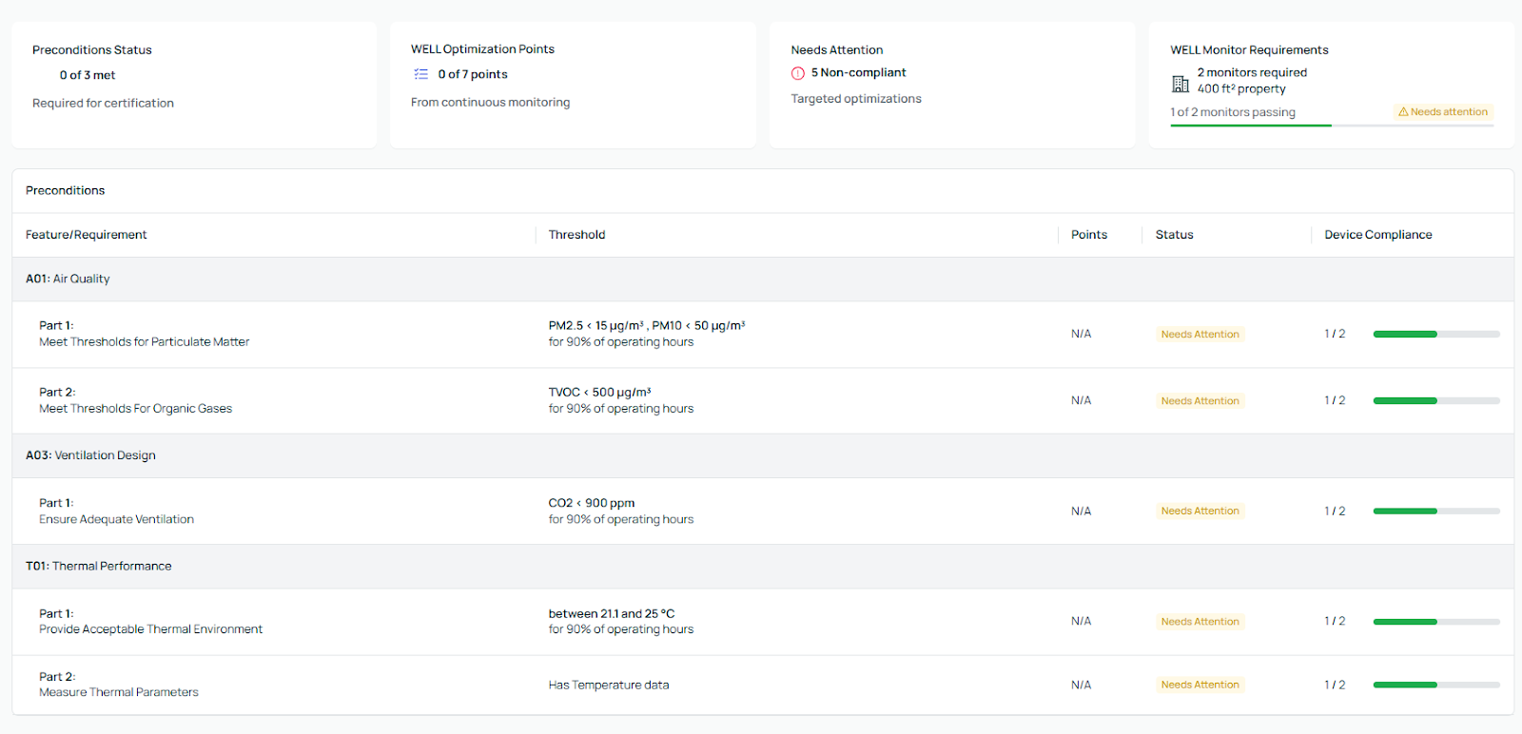The width and height of the screenshot is (1522, 734).
Task: Collapse the T01: Thermal Performance group row
Action: pyautogui.click(x=99, y=566)
